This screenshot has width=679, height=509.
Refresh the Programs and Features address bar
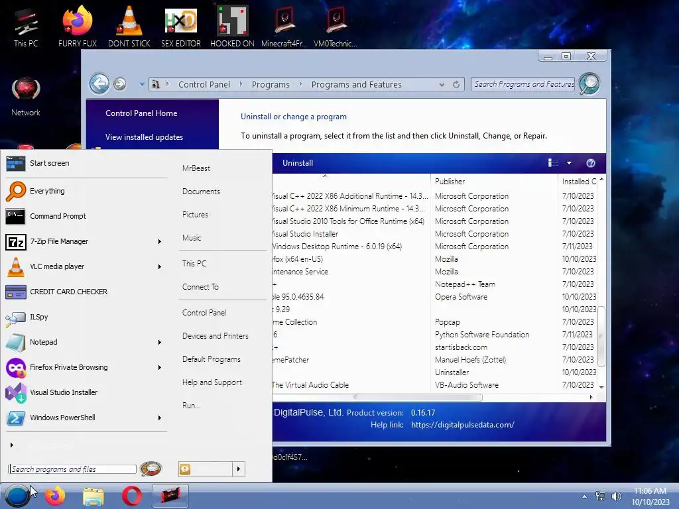coord(456,84)
